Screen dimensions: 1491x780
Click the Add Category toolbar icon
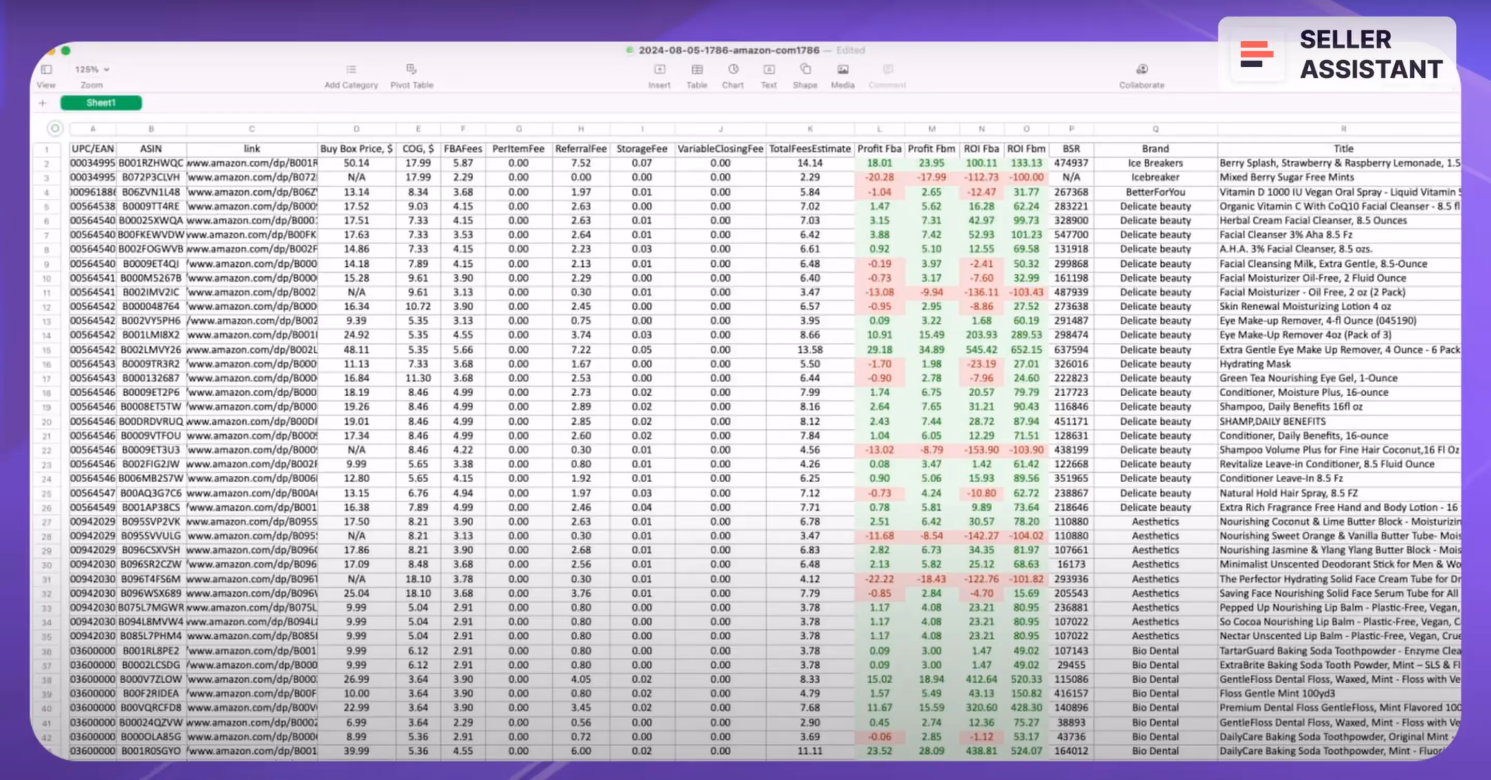(351, 70)
